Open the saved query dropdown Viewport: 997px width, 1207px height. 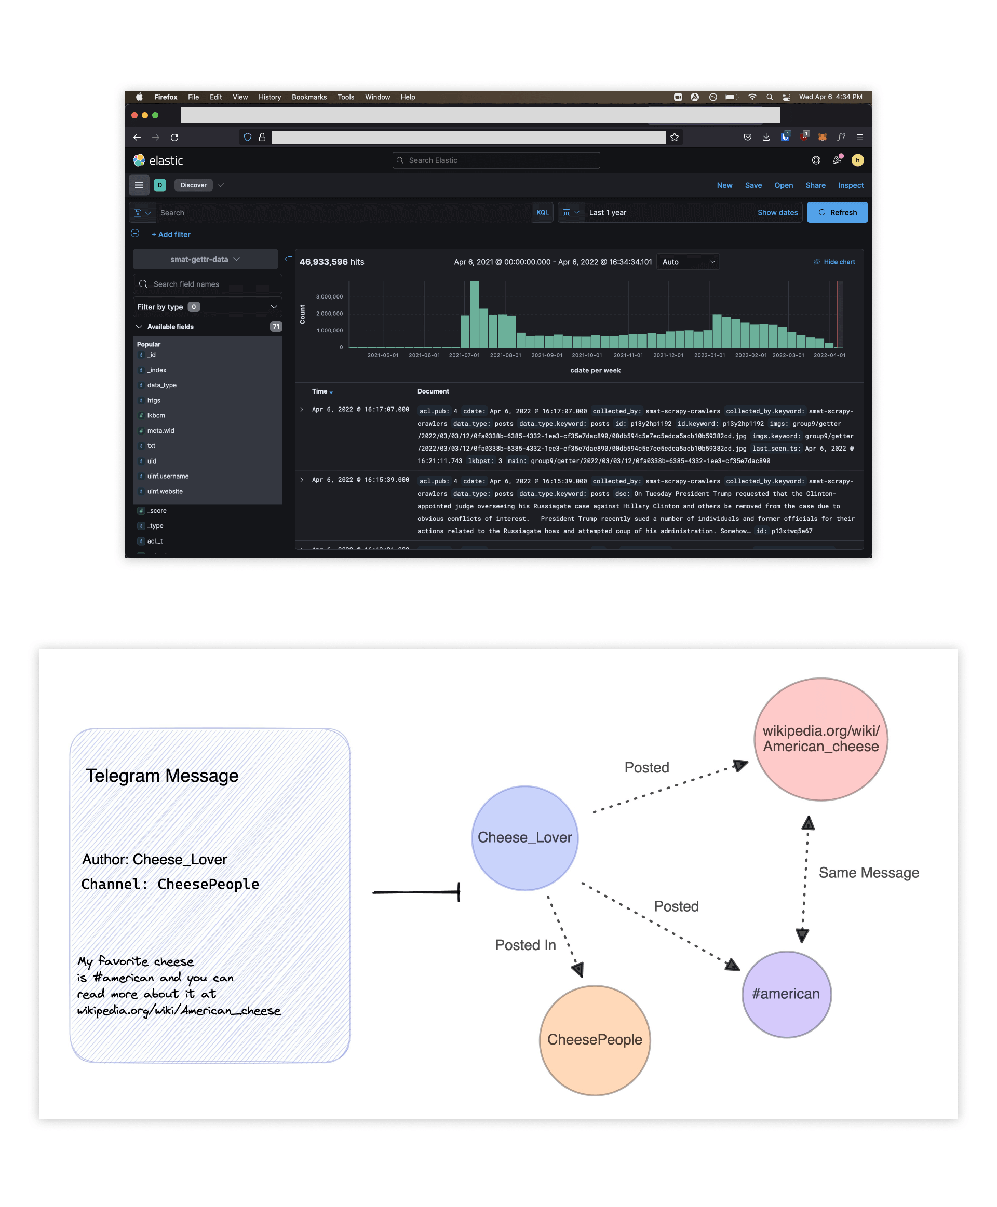coord(142,212)
